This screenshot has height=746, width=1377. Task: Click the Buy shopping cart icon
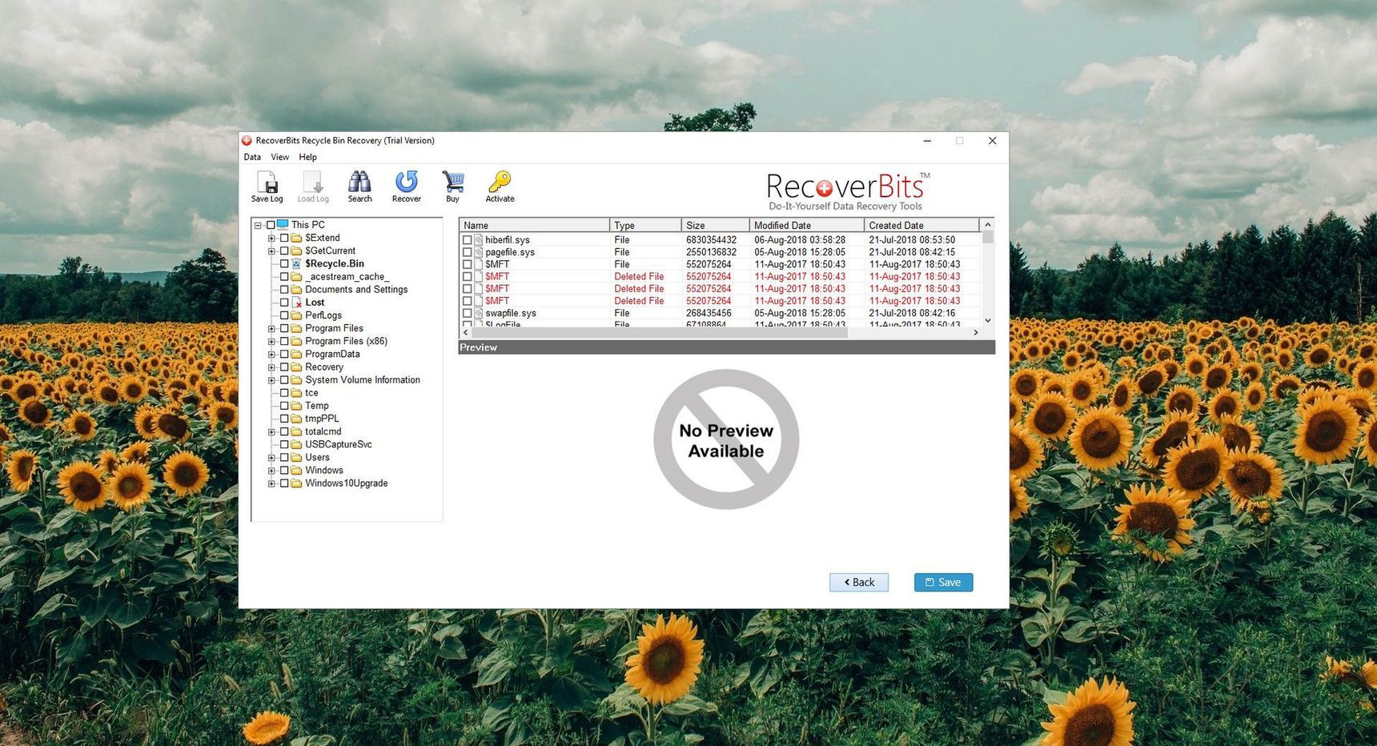pyautogui.click(x=453, y=182)
